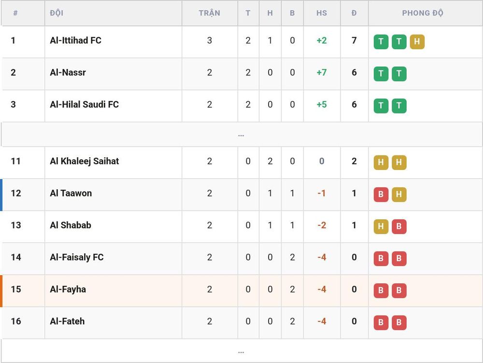Open the Al-Hilal Saudi FC team page

coord(84,104)
